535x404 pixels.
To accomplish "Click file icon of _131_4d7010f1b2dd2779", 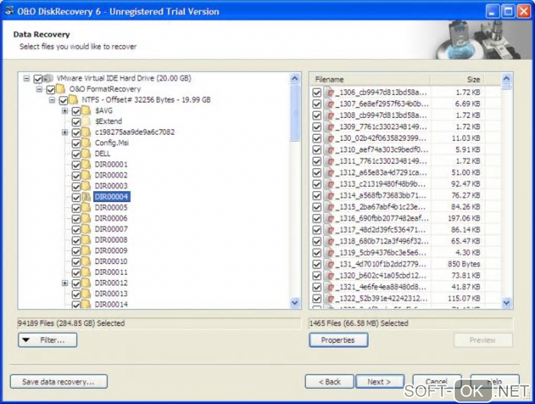I will pyautogui.click(x=329, y=264).
